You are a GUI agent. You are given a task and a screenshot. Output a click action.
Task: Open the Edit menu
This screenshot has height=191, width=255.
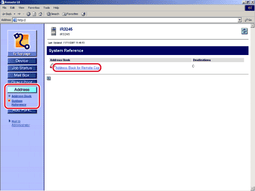pos(12,8)
